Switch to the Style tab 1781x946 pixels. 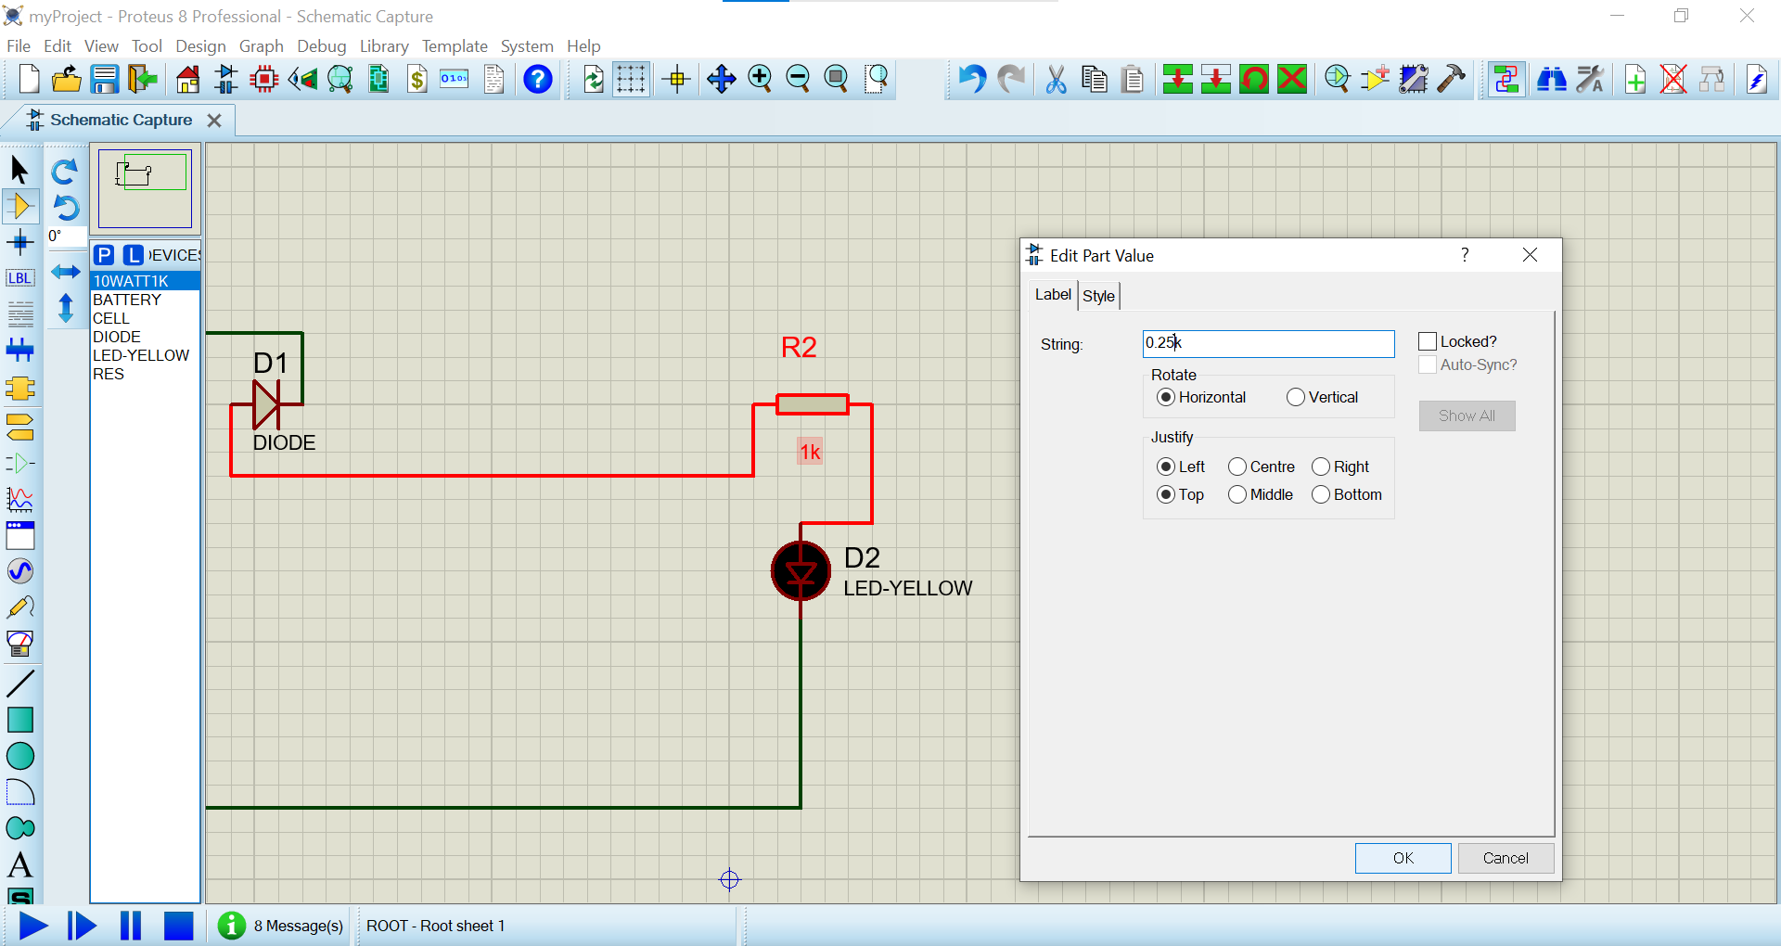pyautogui.click(x=1098, y=296)
